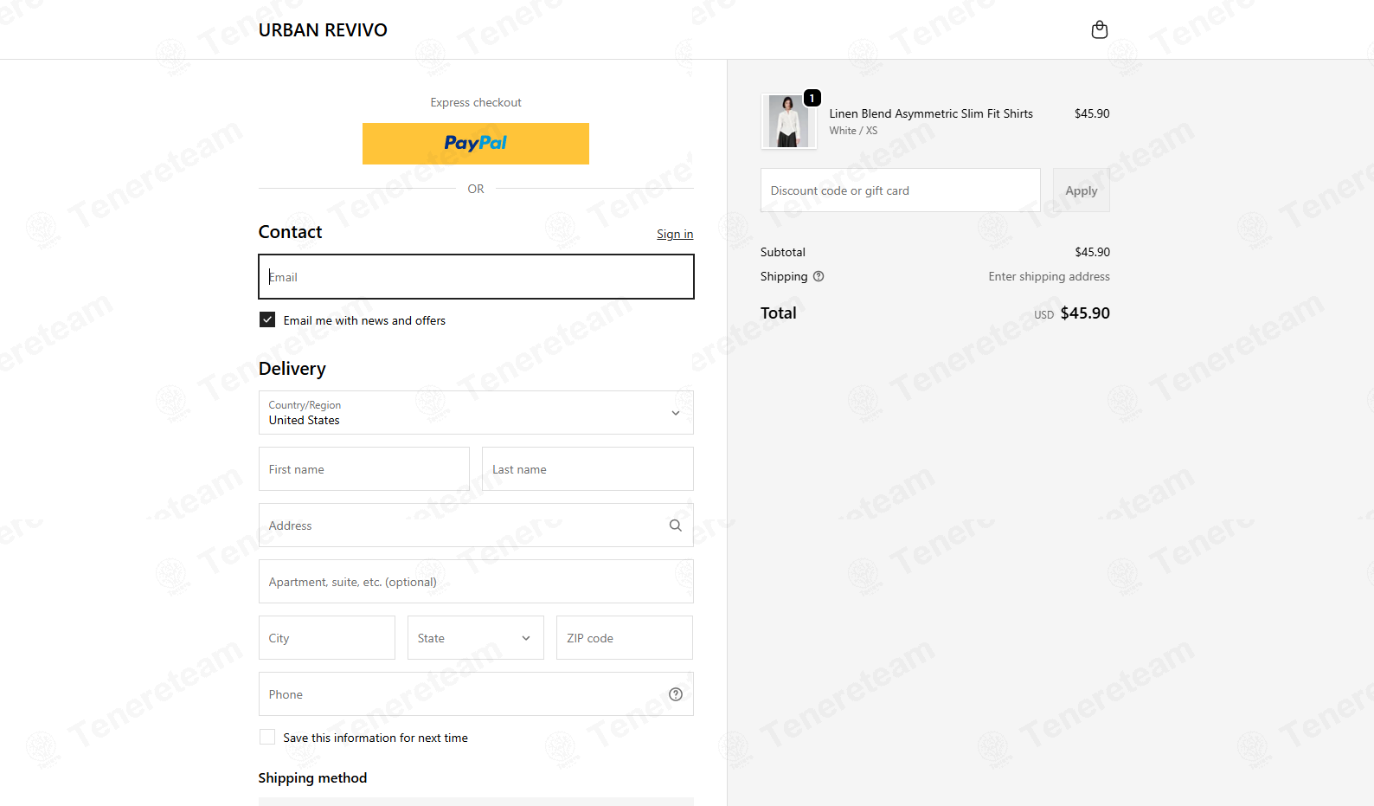1374x806 pixels.
Task: Click the Discount code or gift card field
Action: [901, 190]
